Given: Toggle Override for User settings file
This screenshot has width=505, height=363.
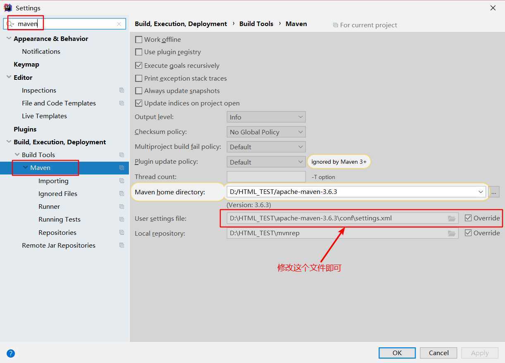Looking at the screenshot, I should click(468, 218).
